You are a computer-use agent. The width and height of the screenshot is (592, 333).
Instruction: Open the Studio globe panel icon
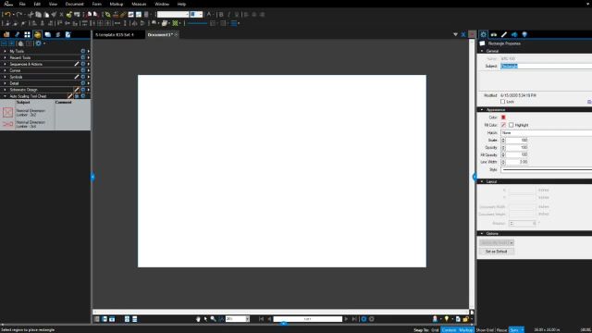524,34
